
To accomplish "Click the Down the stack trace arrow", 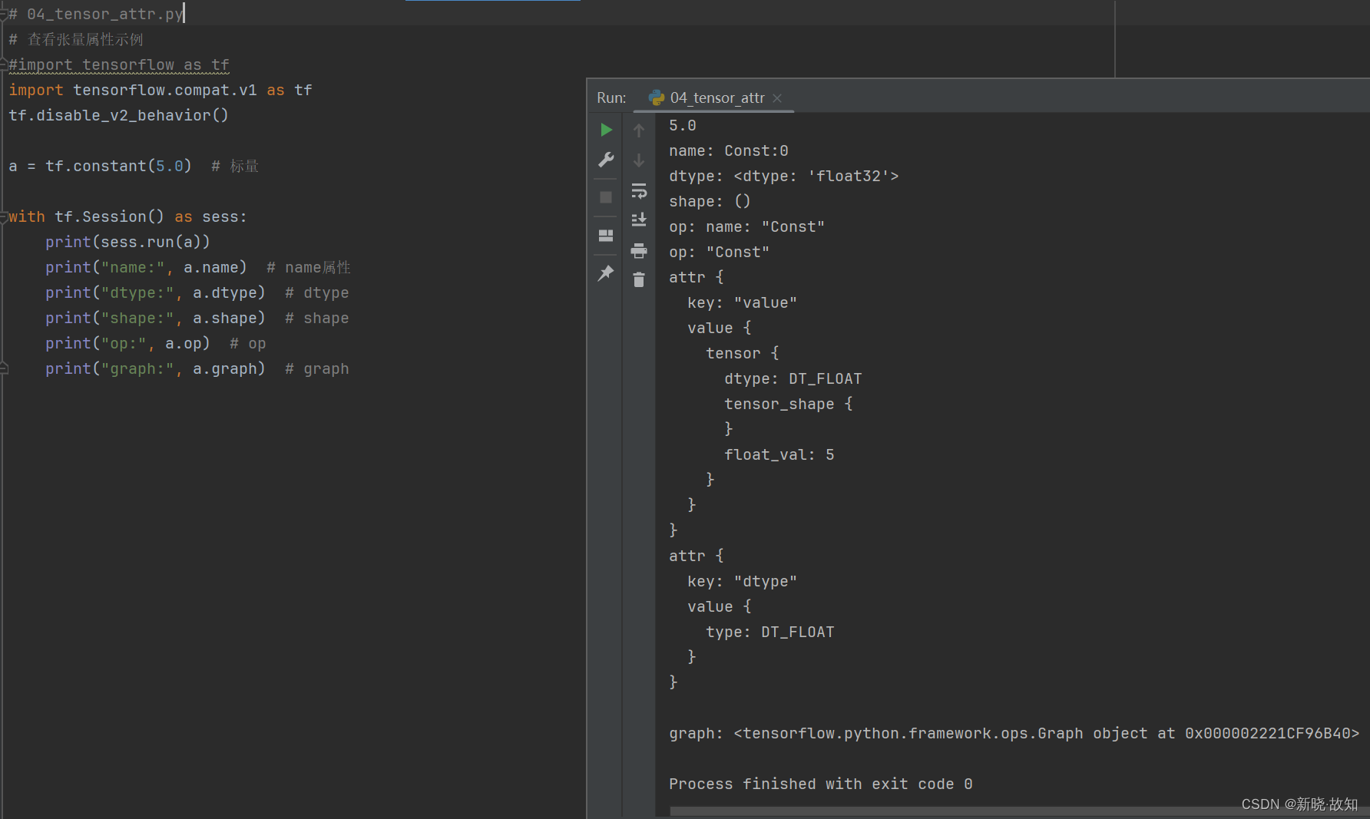I will click(x=638, y=160).
